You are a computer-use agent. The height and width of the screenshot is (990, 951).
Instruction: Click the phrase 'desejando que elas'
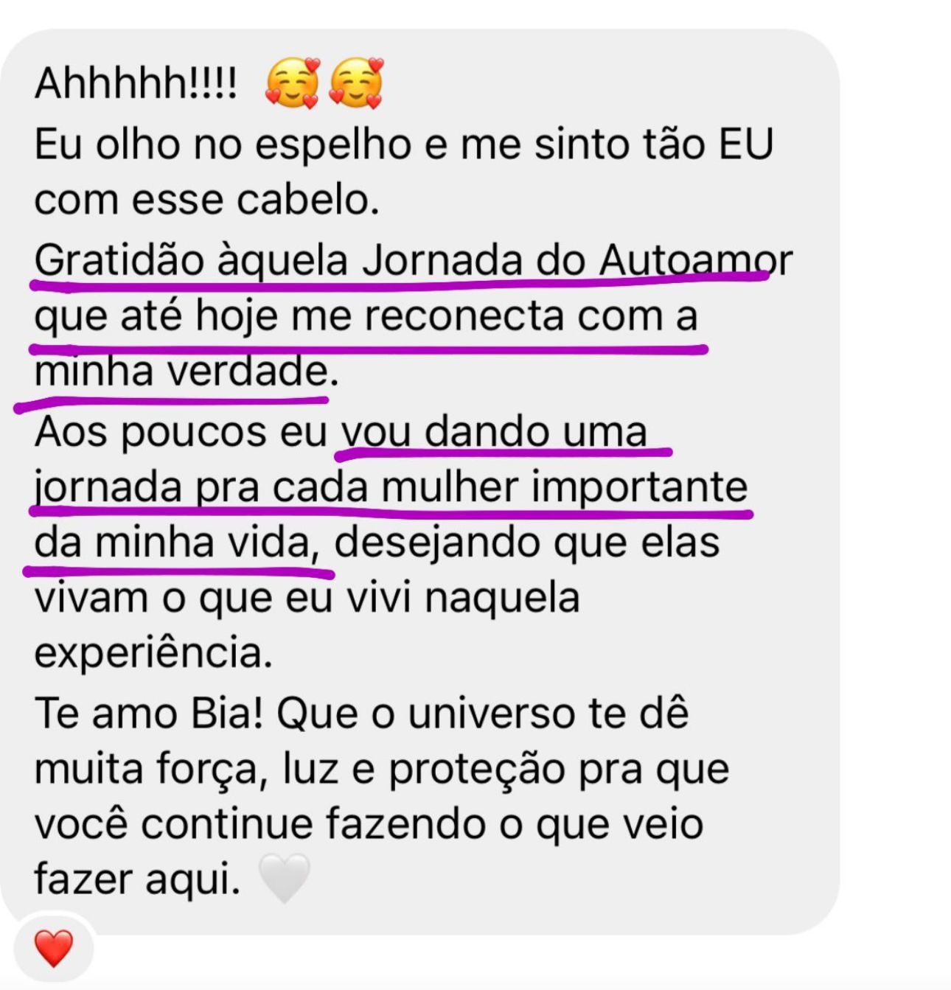pos(527,544)
